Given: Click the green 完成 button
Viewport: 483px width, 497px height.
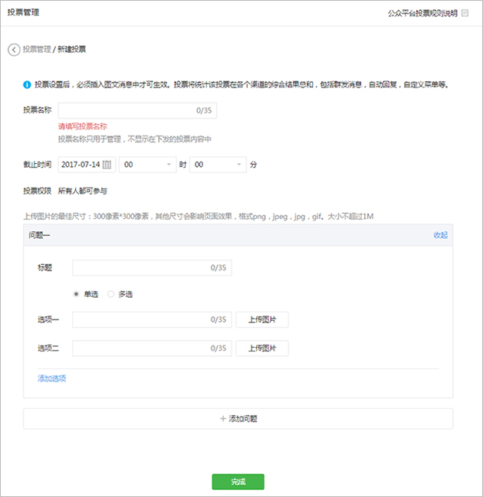Looking at the screenshot, I should click(x=238, y=482).
